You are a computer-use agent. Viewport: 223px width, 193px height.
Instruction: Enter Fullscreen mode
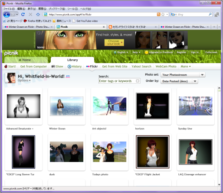(211, 52)
